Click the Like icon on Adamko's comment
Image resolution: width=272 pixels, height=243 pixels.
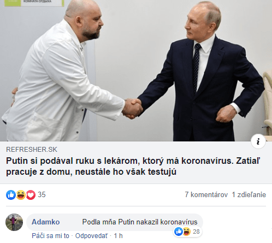tap(179, 232)
